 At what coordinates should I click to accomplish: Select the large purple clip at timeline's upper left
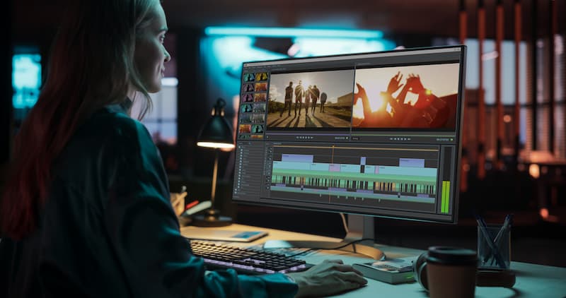tap(297, 158)
